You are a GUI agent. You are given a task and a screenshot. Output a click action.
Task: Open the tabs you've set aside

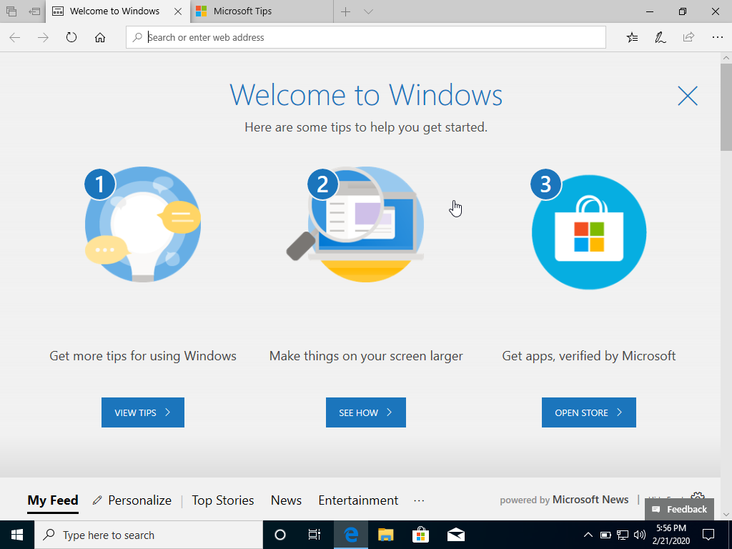(11, 11)
